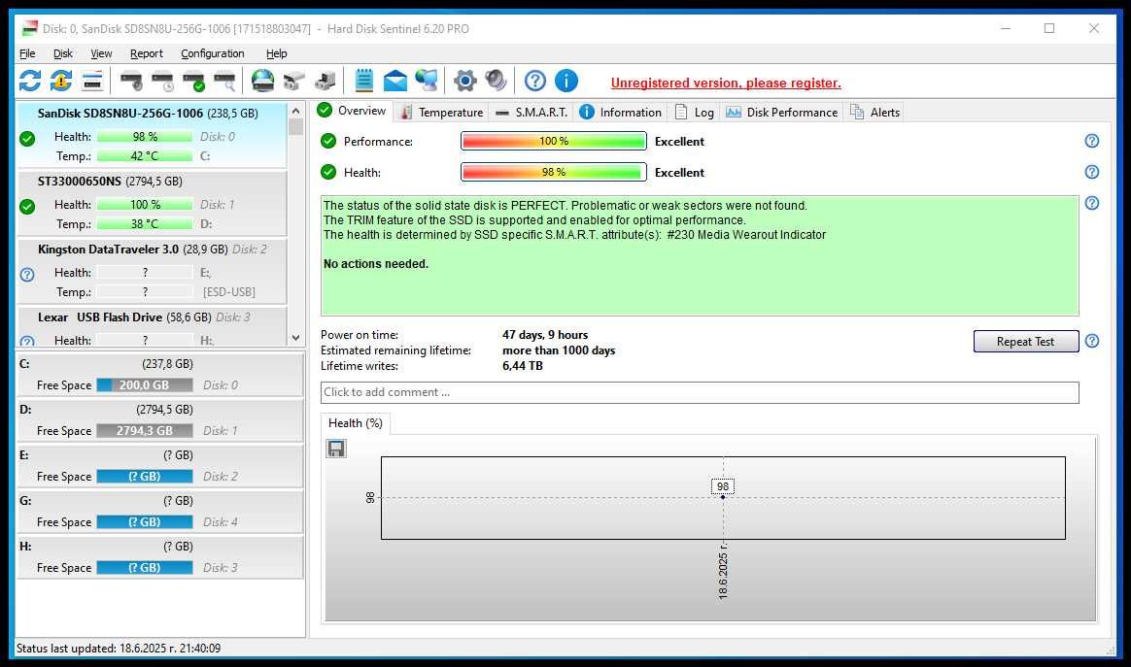Click the ST33000650NS Health 100 % bar

144,205
